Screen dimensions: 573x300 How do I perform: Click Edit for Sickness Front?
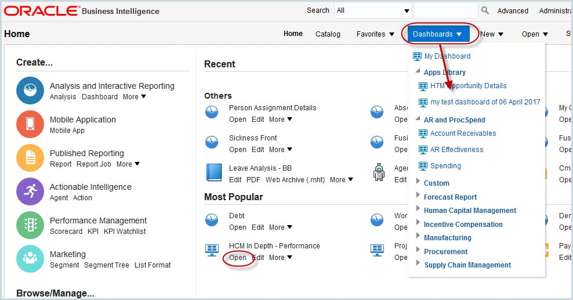pyautogui.click(x=258, y=150)
